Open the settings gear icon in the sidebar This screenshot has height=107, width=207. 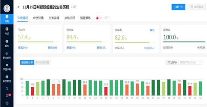7,103
